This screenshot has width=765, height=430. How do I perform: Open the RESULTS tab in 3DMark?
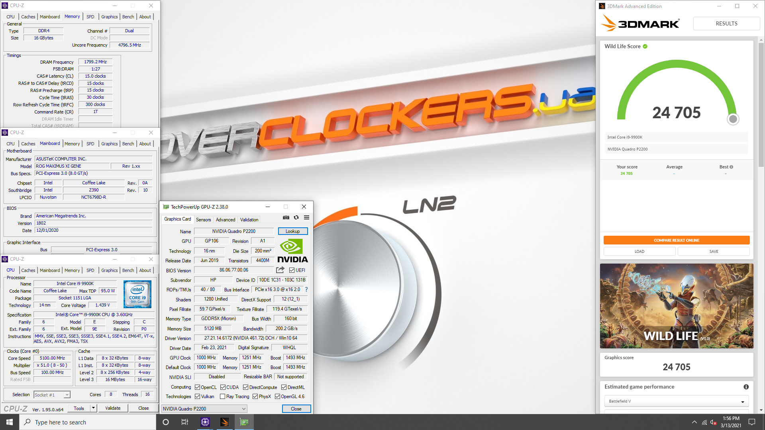(726, 23)
